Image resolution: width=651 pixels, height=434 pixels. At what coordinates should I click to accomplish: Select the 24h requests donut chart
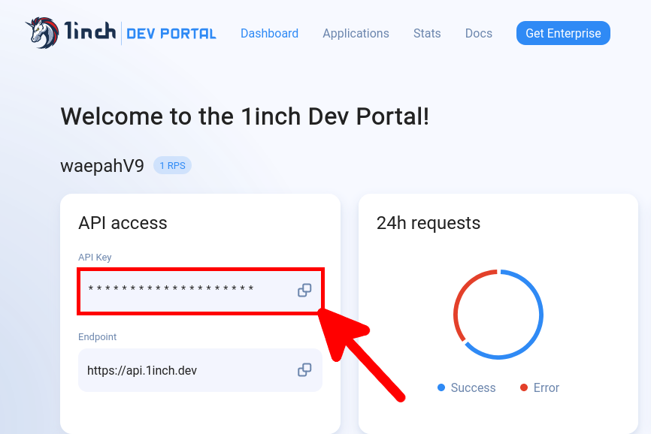[x=498, y=315]
